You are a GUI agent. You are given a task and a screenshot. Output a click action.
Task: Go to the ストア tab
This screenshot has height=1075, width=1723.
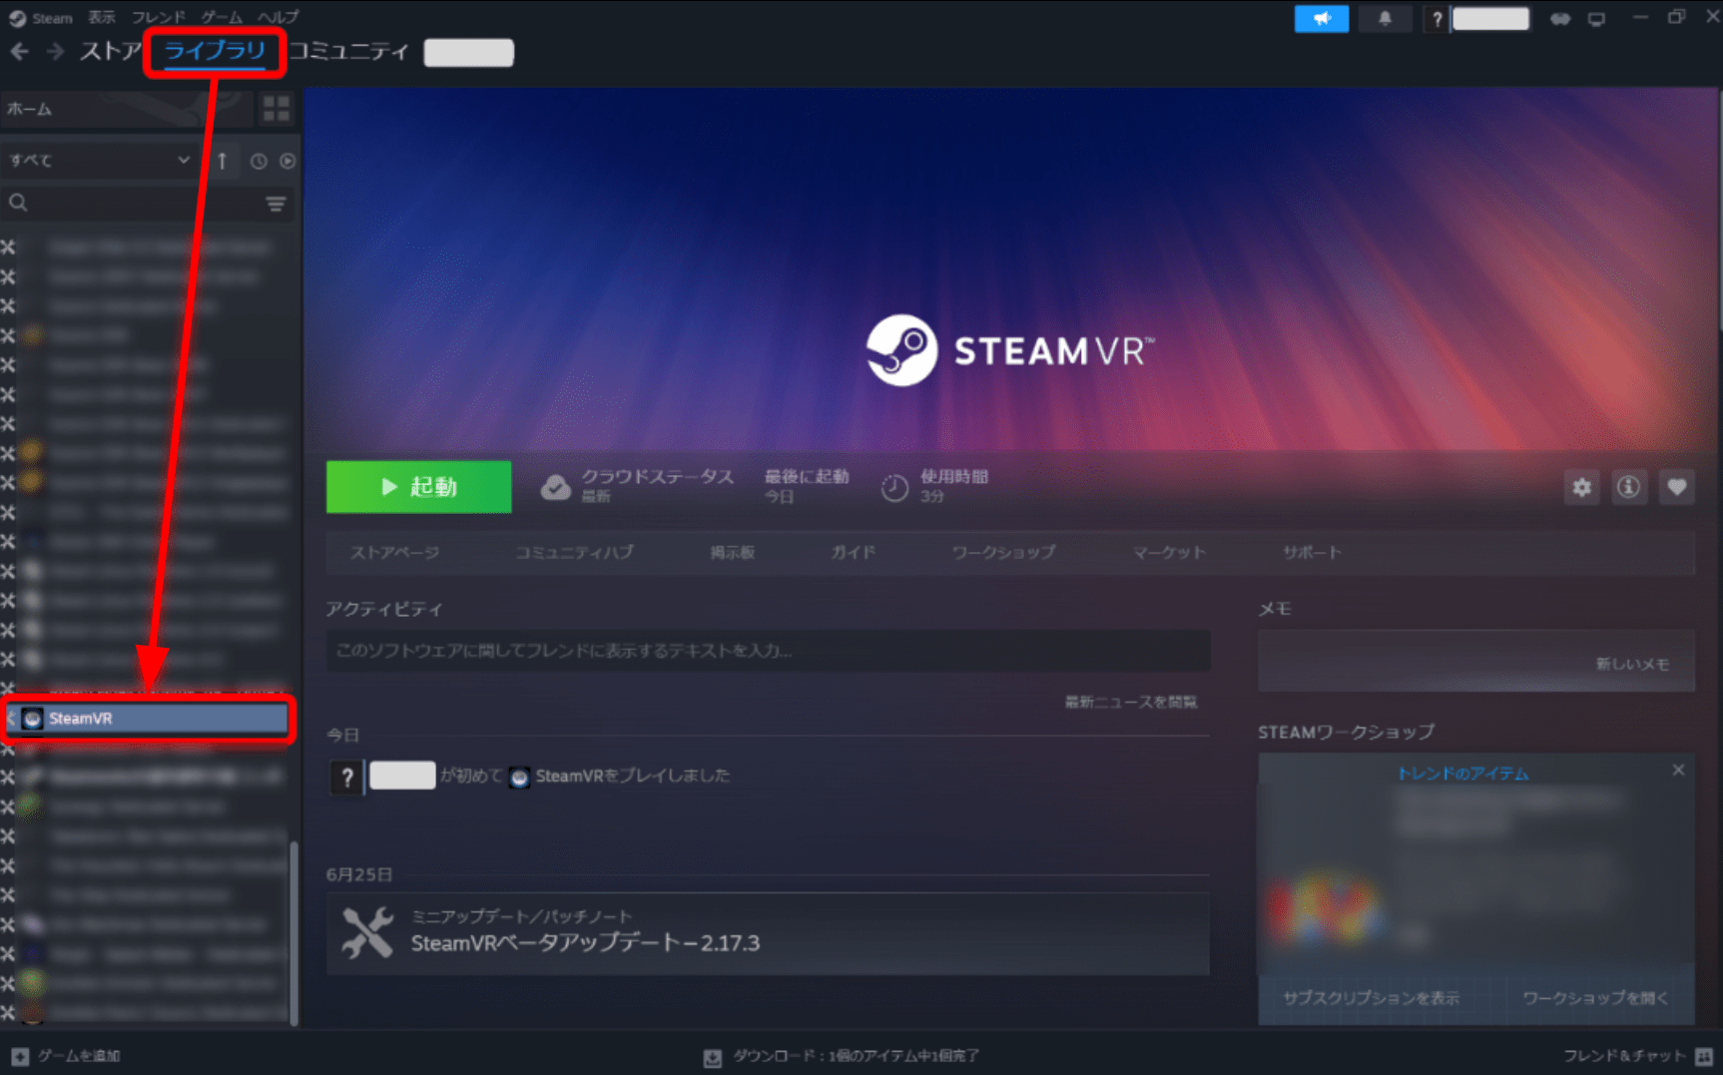coord(111,51)
